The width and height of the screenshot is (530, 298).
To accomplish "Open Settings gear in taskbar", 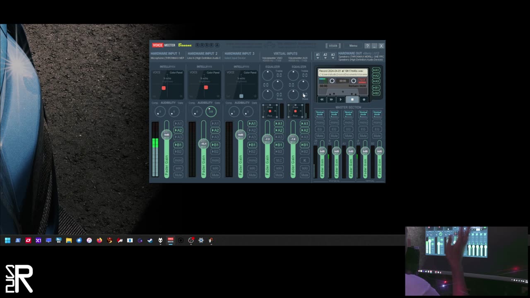I will coord(201,240).
